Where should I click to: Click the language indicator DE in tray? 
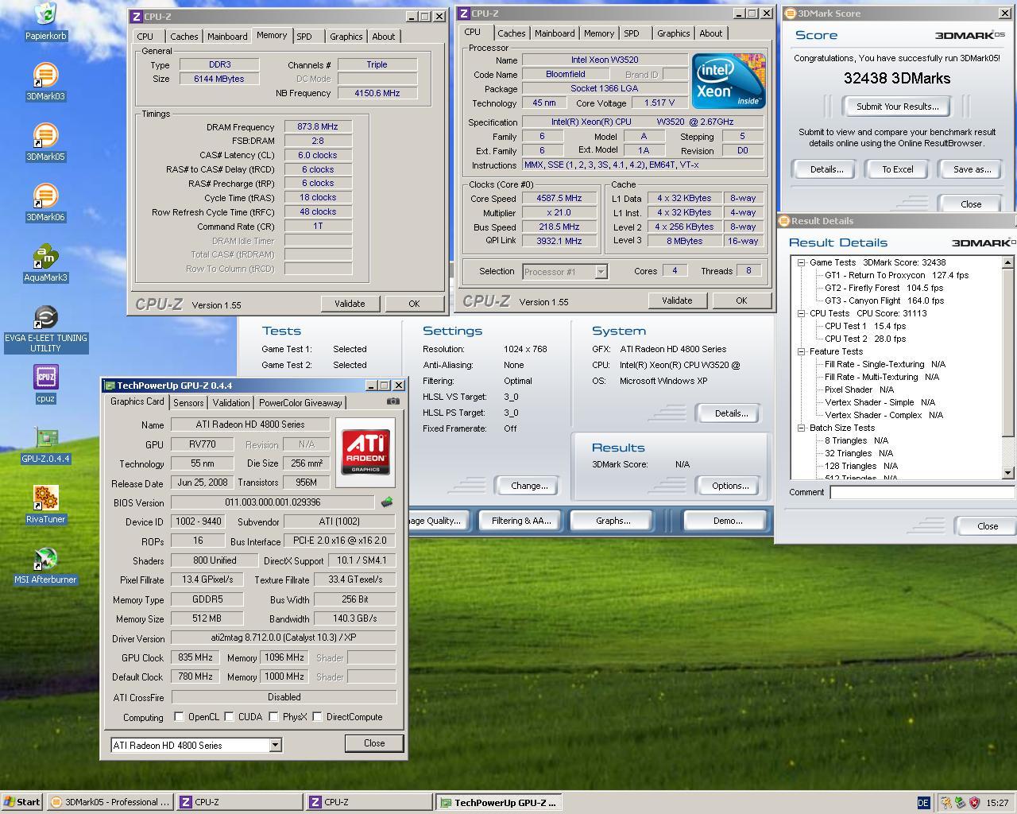pyautogui.click(x=923, y=803)
